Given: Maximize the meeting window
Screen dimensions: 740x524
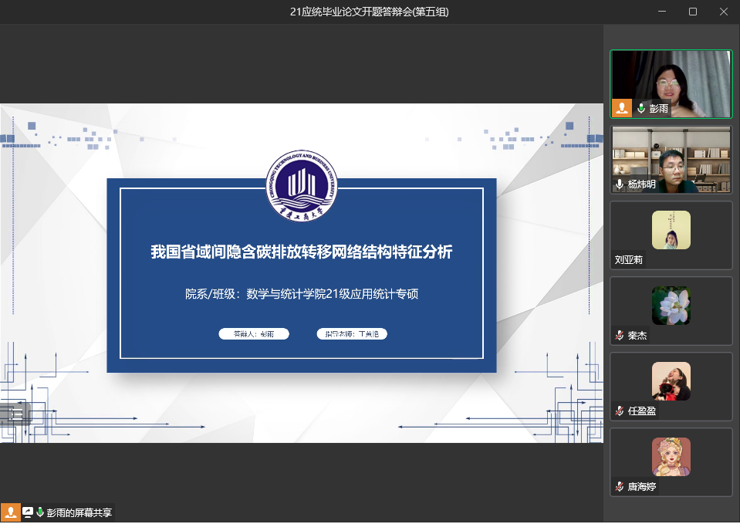Looking at the screenshot, I should point(692,11).
